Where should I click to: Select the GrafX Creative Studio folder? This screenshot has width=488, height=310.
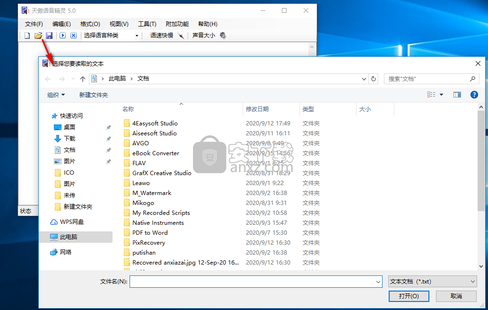[x=162, y=173]
